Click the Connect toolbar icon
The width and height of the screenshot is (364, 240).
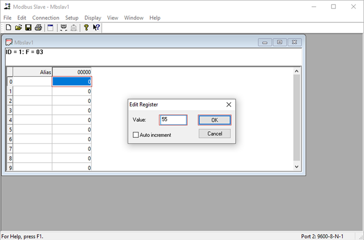coord(63,27)
